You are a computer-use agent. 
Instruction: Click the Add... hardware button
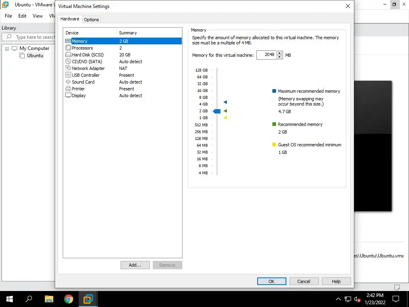(135, 265)
